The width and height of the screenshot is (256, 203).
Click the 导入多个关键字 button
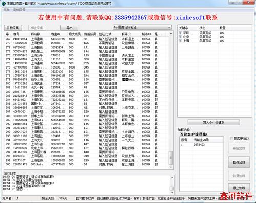[214, 122]
